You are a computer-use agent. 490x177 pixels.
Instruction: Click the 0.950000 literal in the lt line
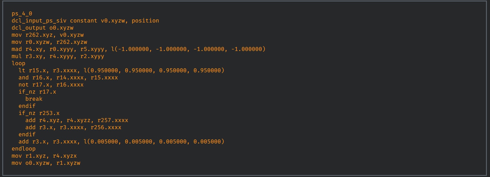click(154, 71)
